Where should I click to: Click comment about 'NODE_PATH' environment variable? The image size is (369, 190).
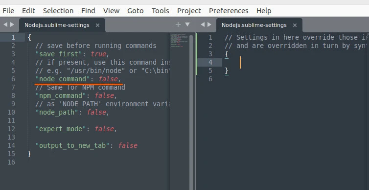tap(102, 104)
